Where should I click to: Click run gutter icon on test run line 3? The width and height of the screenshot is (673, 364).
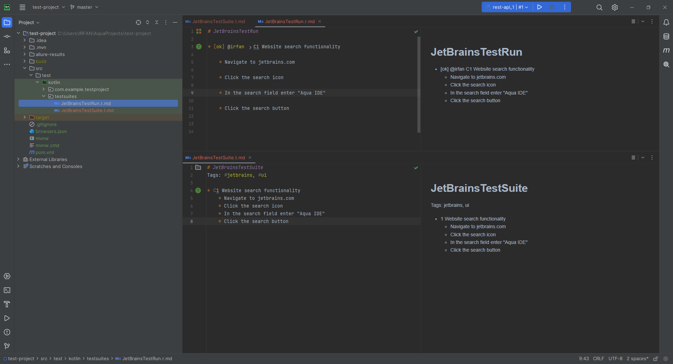[x=199, y=47]
